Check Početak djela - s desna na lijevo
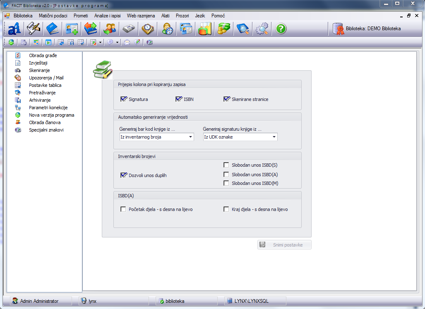The width and height of the screenshot is (425, 309). pos(123,209)
